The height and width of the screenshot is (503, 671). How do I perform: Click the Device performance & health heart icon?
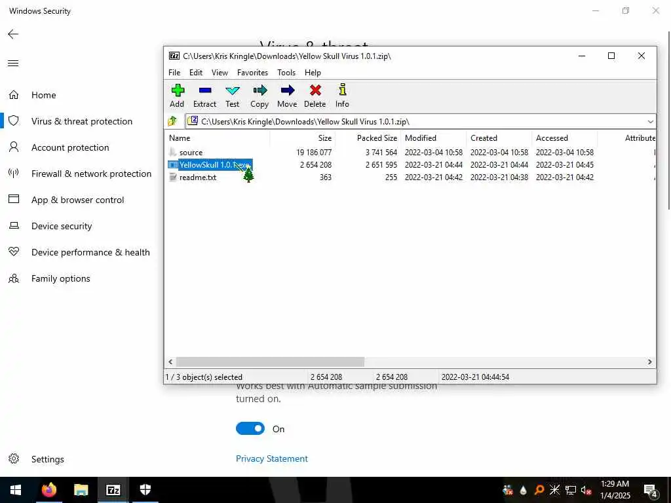[14, 251]
